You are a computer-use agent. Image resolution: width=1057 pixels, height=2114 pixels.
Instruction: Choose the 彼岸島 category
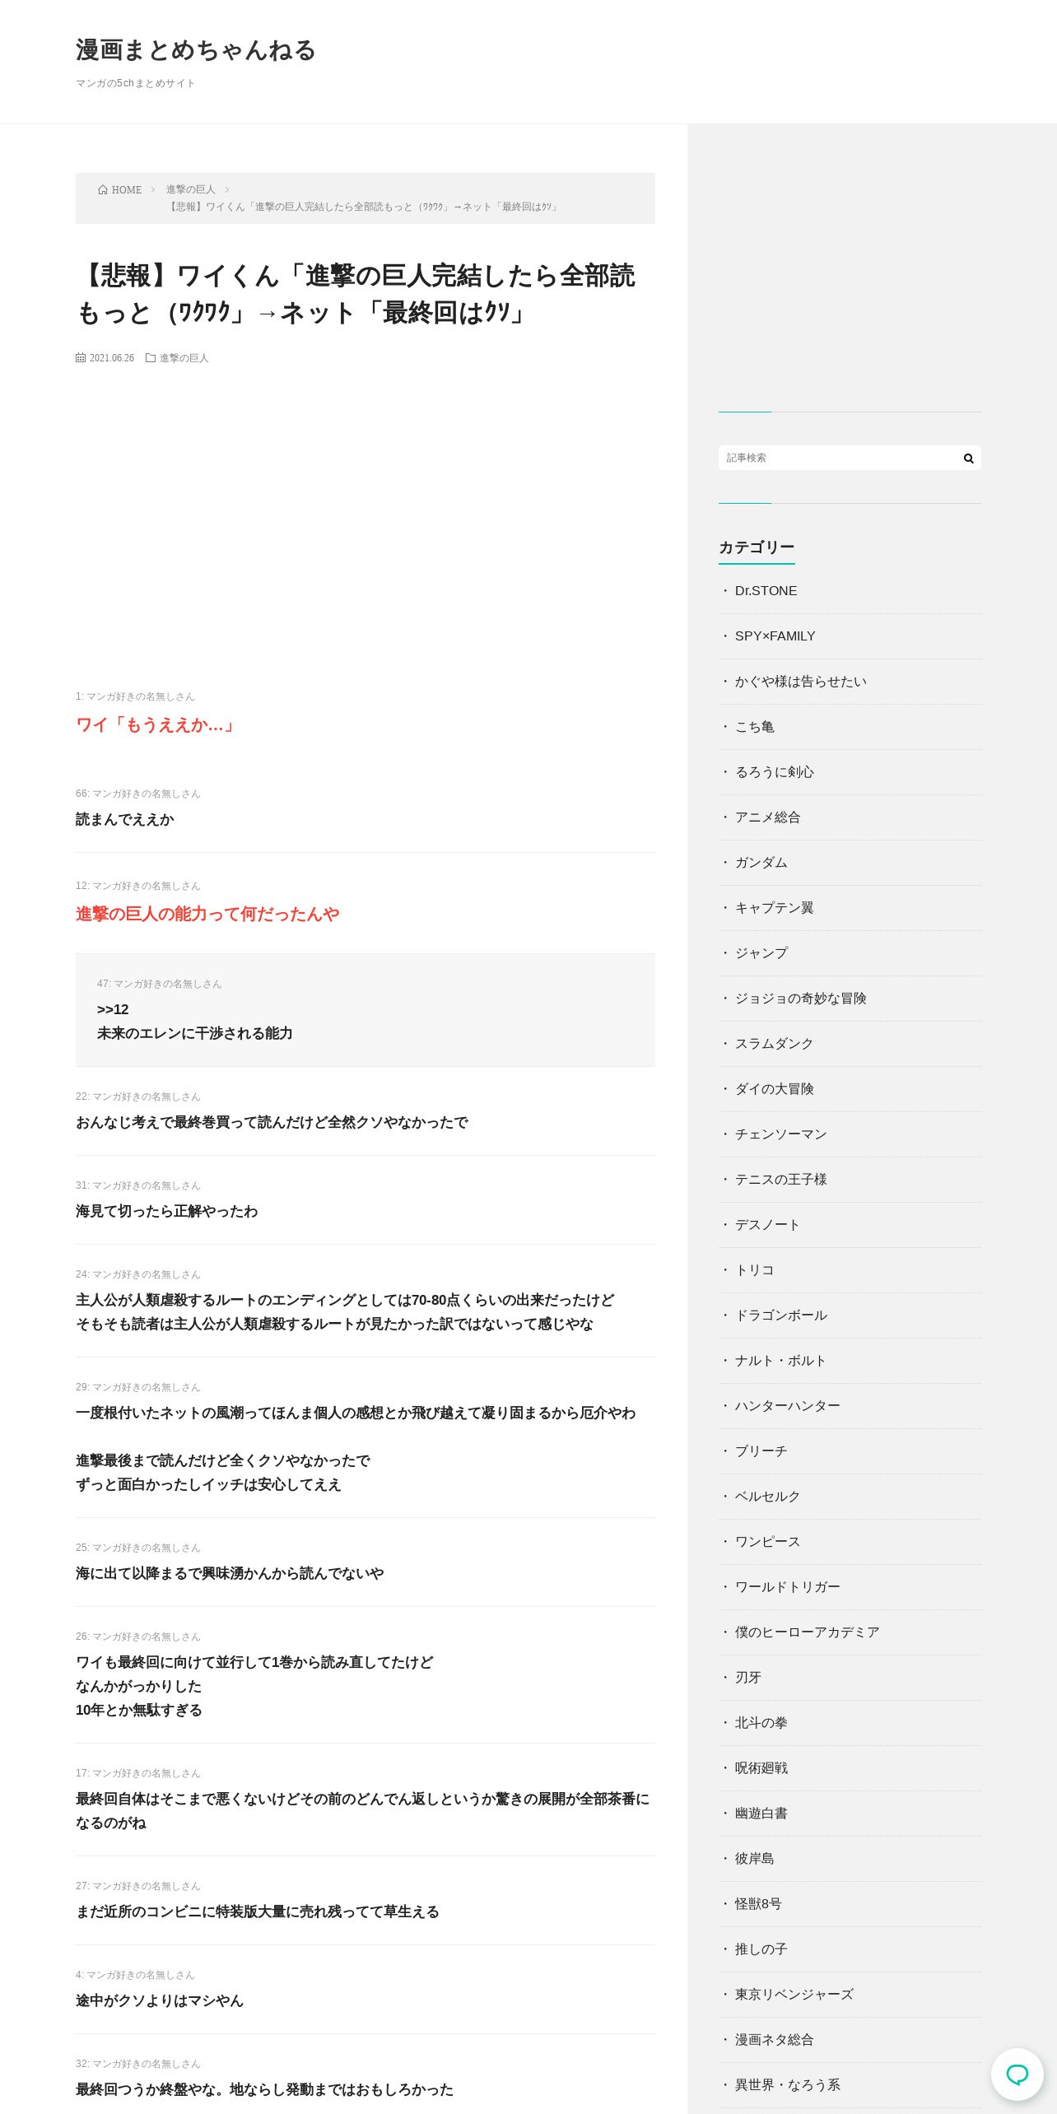[754, 1859]
